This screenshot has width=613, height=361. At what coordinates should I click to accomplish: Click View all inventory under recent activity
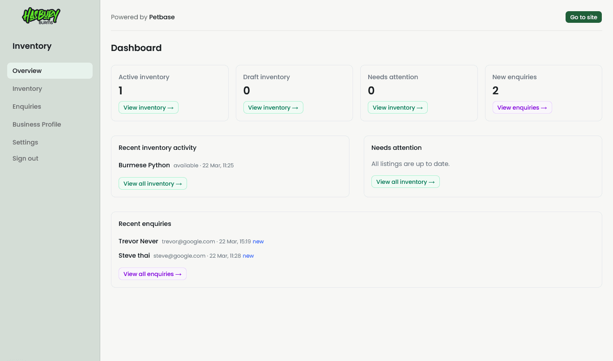tap(153, 183)
